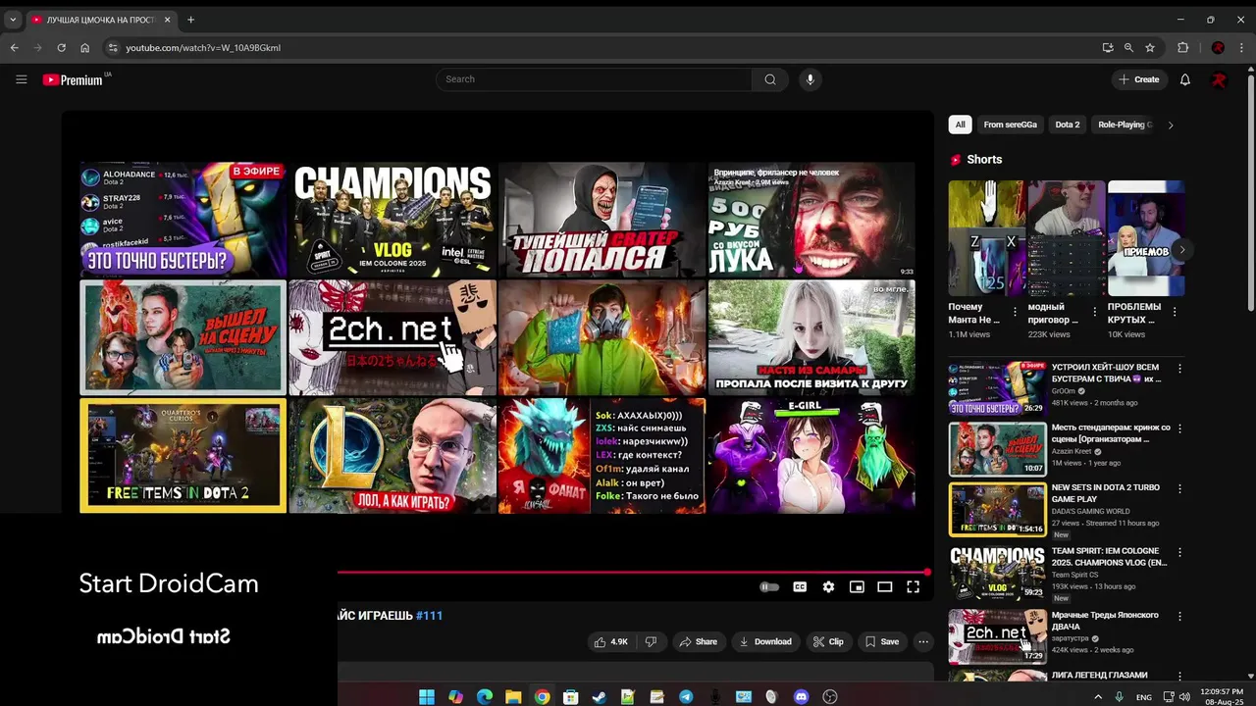Image resolution: width=1256 pixels, height=706 pixels.
Task: Open options for "ПРОБЛЕМЫ КРУТЫХ" Short
Action: (1175, 312)
